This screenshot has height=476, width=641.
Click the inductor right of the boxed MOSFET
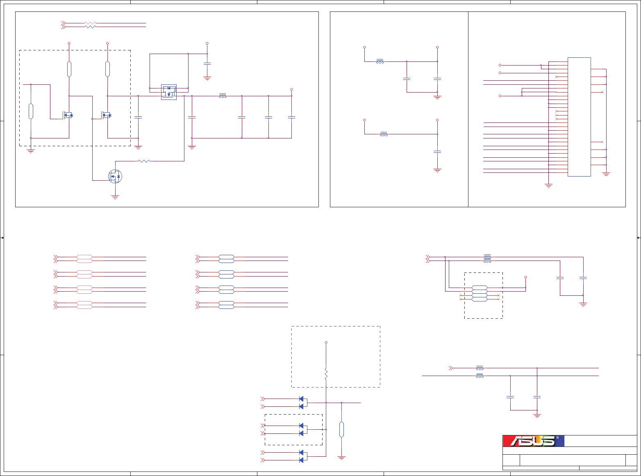pyautogui.click(x=223, y=95)
